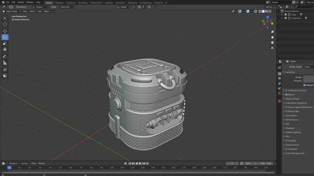Toggle the camera view icon
Screen dimensions: 314x176
pyautogui.click(x=272, y=43)
